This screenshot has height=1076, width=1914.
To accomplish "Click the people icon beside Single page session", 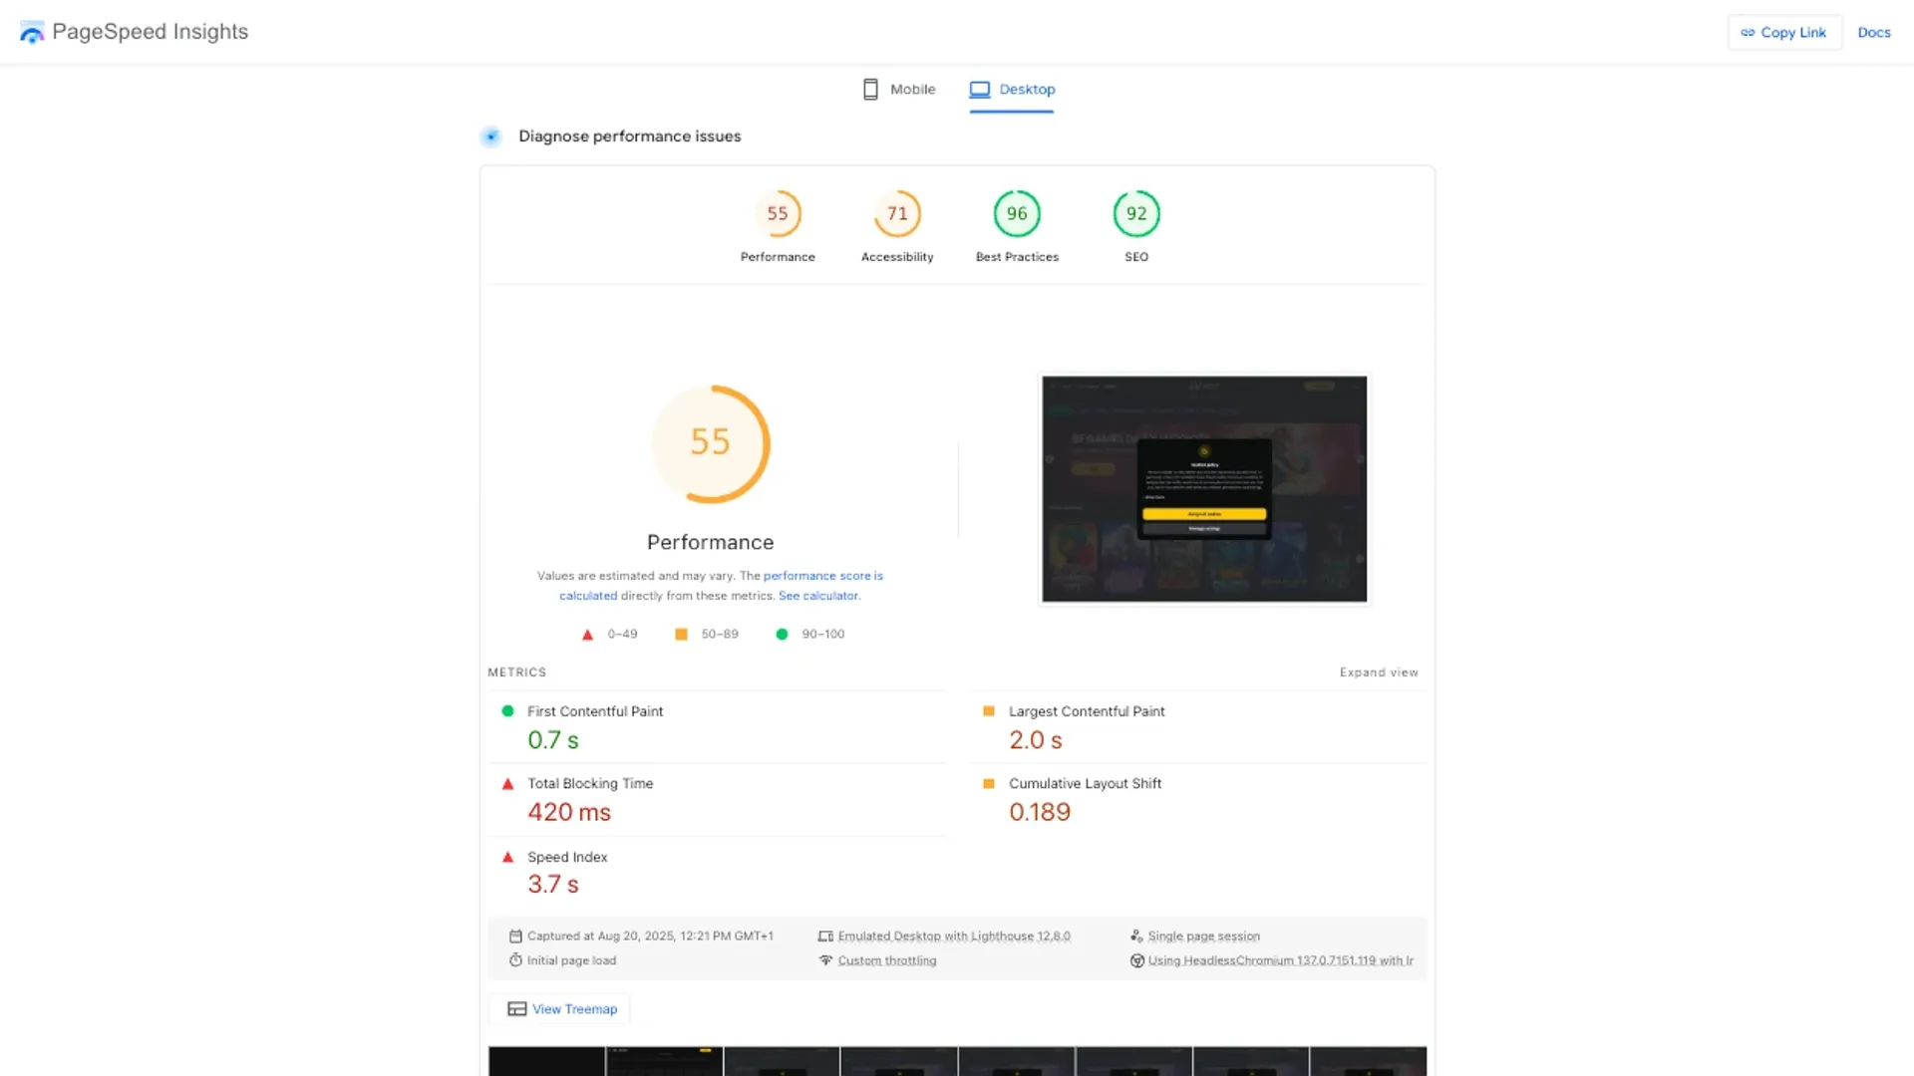I will click(x=1136, y=937).
